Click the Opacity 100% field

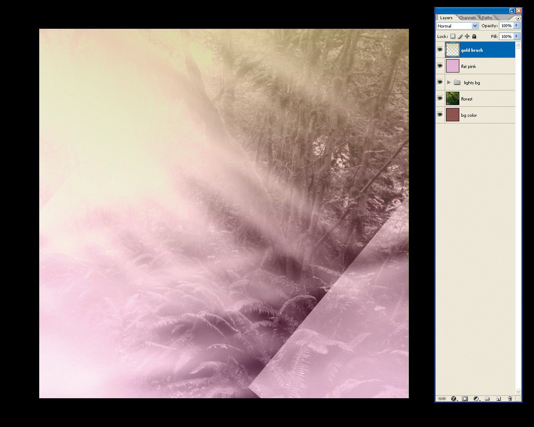coord(506,26)
